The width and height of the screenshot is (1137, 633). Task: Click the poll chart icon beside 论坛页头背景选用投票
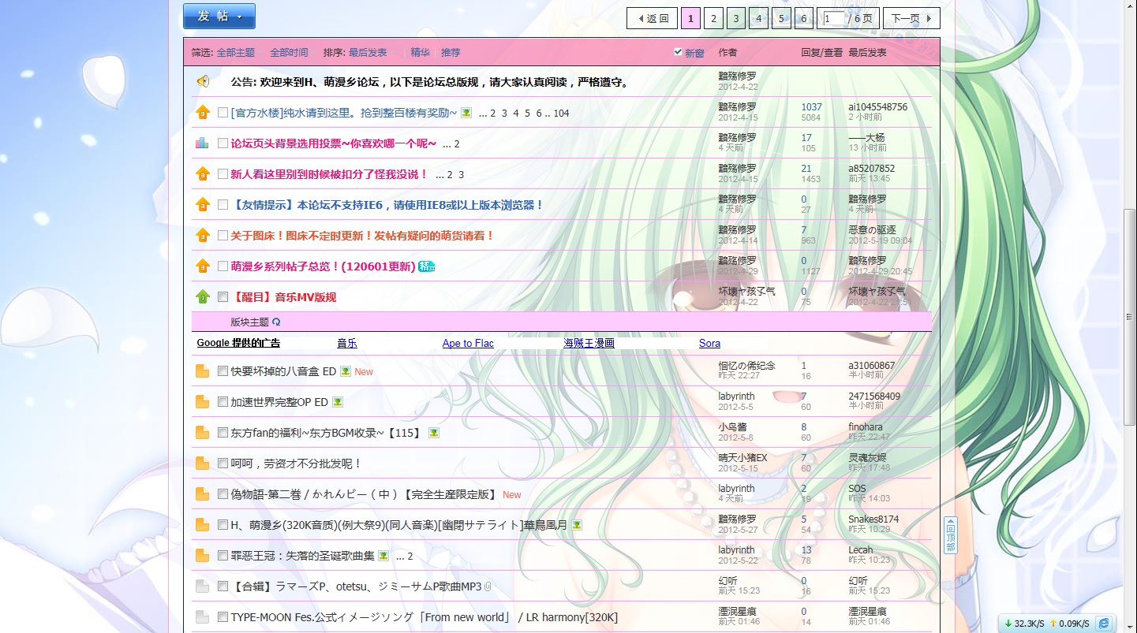click(x=202, y=143)
